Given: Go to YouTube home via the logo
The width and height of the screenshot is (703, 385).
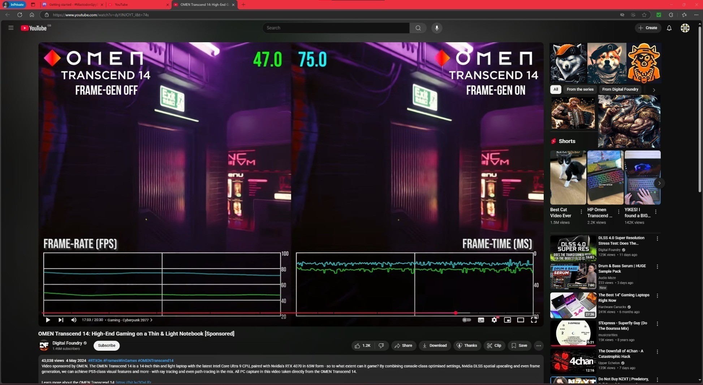Looking at the screenshot, I should tap(34, 28).
